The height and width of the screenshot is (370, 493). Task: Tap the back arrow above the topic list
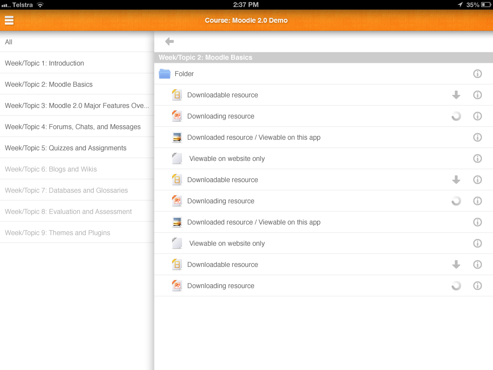(x=169, y=41)
